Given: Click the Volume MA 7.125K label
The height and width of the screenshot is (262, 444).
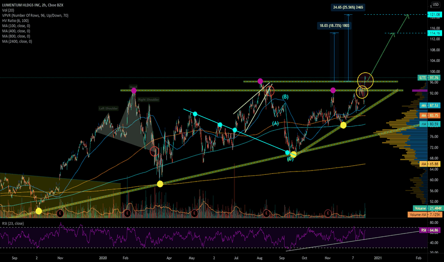Looking at the screenshot, I should [424, 215].
